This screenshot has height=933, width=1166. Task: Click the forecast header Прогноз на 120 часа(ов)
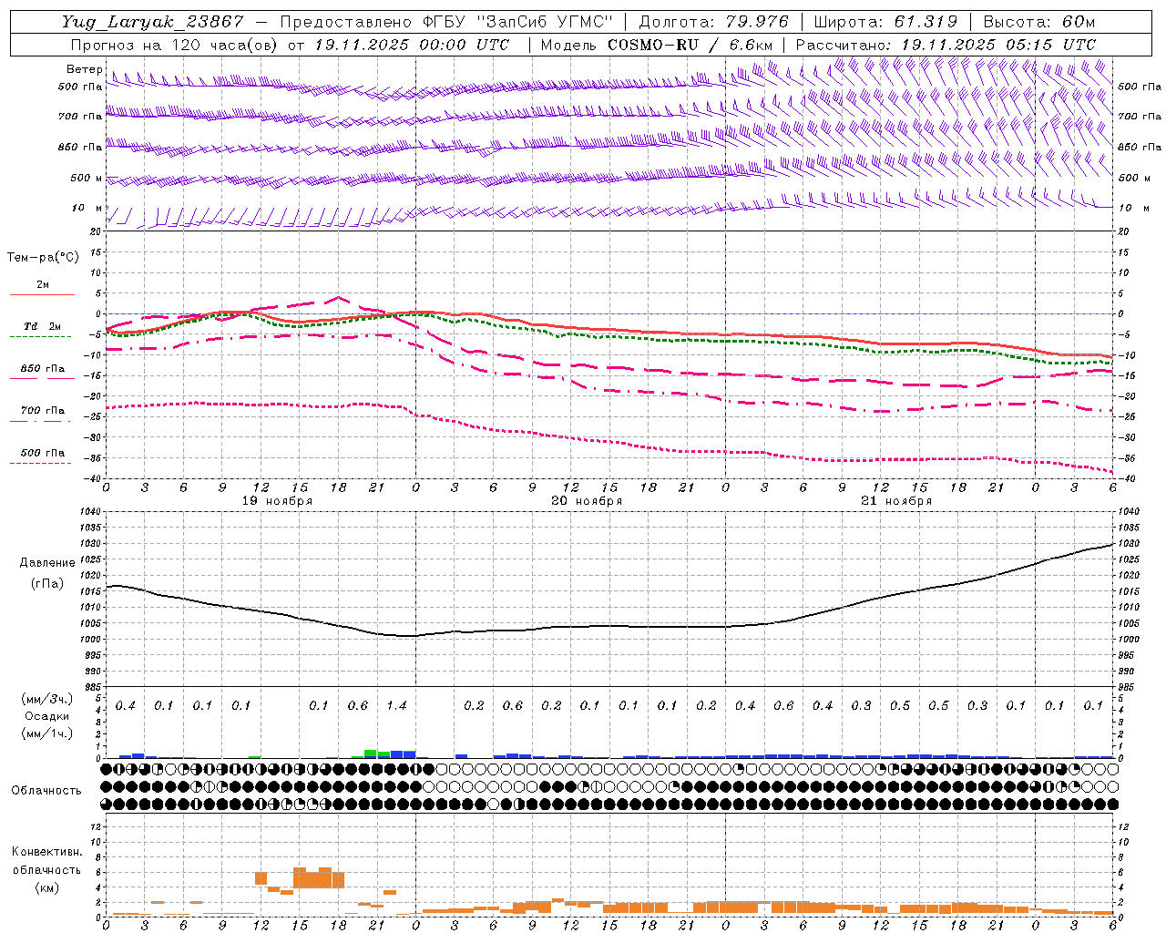tap(173, 45)
